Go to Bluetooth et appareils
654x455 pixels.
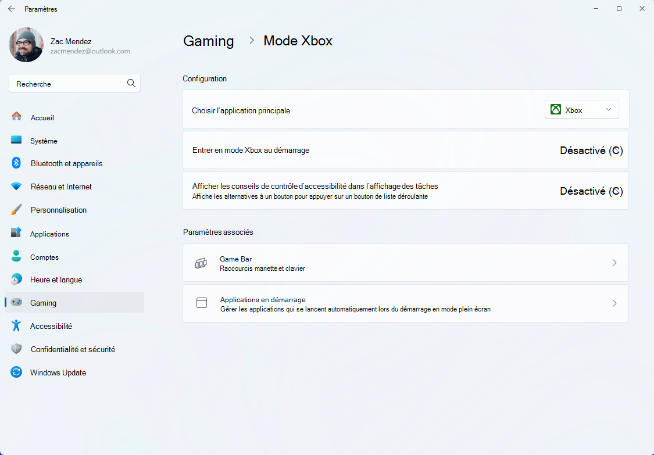point(74,163)
